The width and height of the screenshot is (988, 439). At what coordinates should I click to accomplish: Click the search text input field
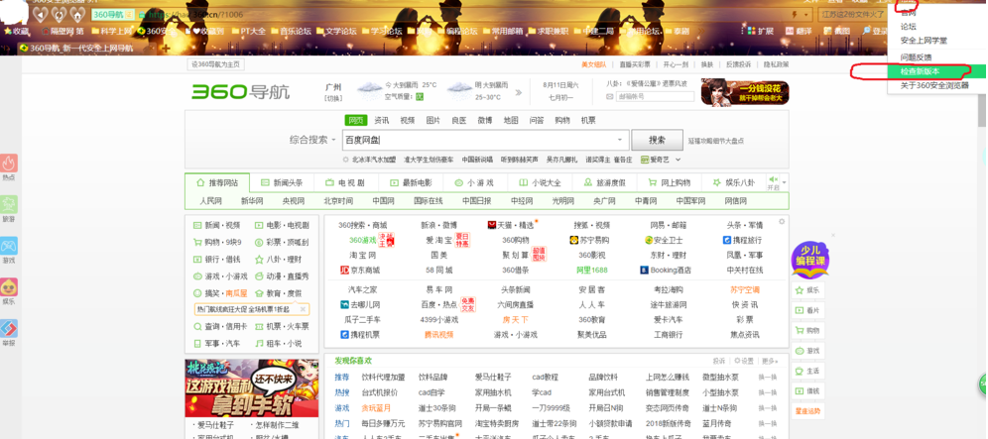485,140
